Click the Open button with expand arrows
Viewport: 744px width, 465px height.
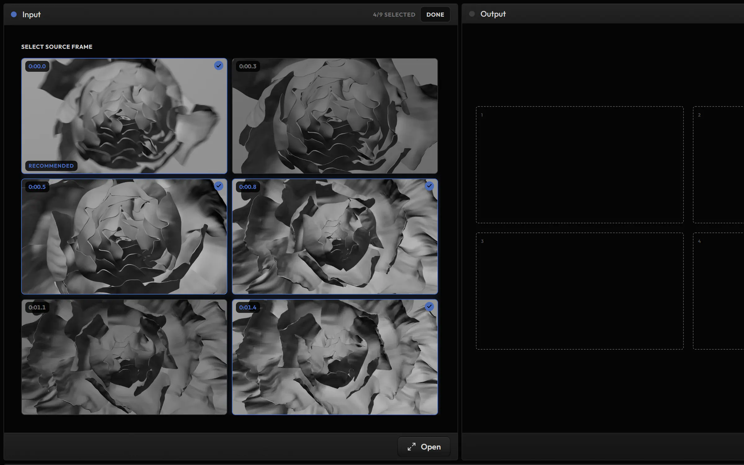click(424, 447)
